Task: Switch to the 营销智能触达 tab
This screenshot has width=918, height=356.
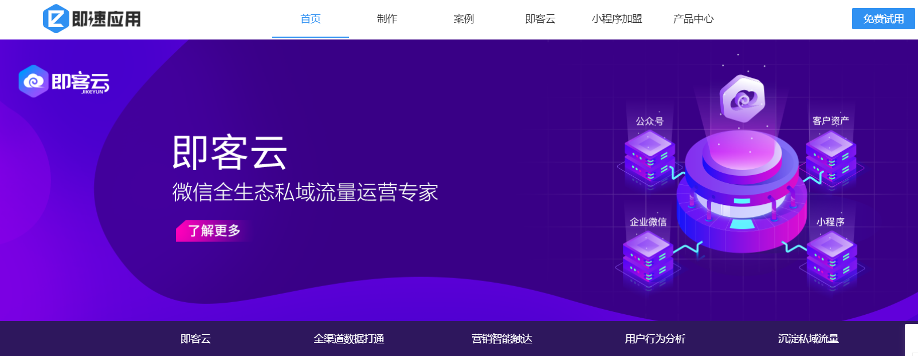Action: 502,339
